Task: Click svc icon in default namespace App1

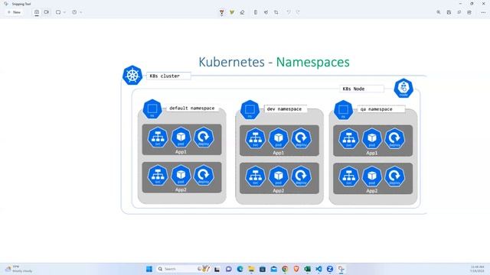Action: 158,137
